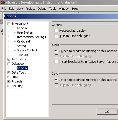
Task: Select General under Debugger
Action: click(22, 68)
